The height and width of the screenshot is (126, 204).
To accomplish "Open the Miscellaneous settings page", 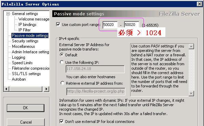I will click(24, 46).
